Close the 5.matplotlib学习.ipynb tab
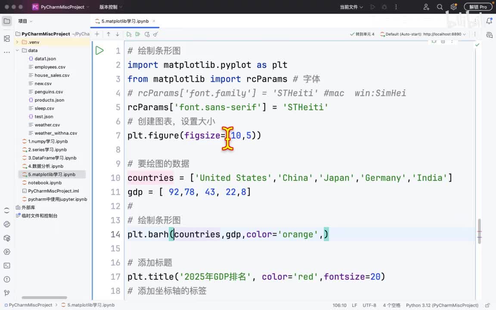 [x=154, y=21]
